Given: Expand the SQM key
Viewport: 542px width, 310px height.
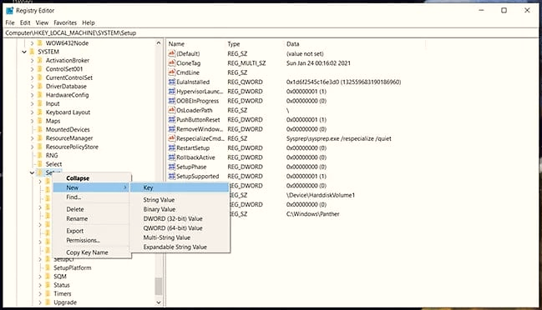Looking at the screenshot, I should [x=40, y=276].
